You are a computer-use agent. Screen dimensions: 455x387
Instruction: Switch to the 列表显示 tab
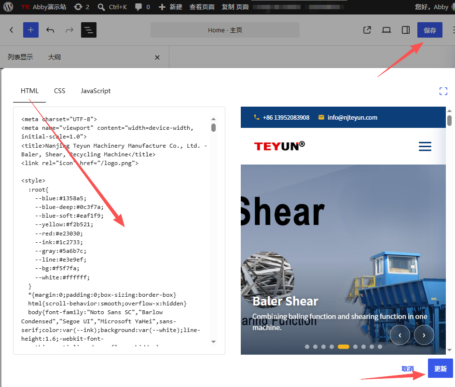coord(20,57)
